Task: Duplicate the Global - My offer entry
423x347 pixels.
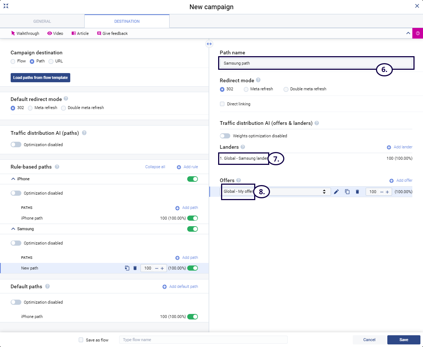Action: pyautogui.click(x=347, y=192)
